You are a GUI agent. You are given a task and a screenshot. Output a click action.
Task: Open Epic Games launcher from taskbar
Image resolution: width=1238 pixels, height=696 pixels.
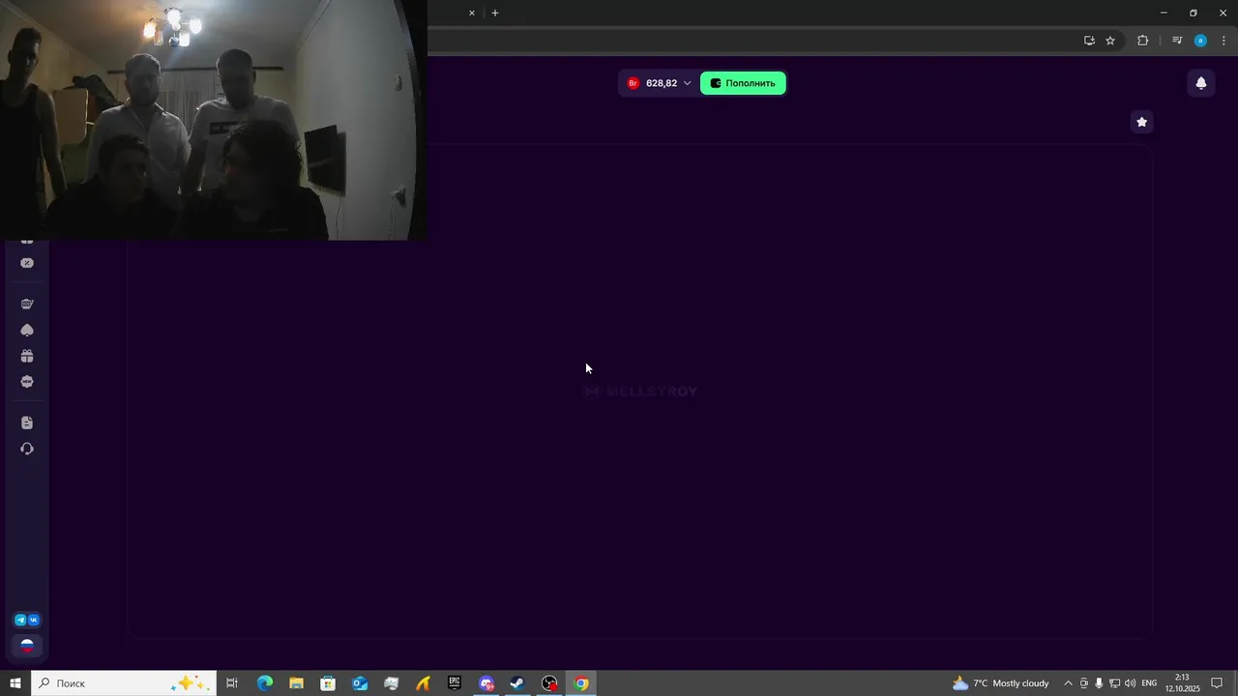pyautogui.click(x=455, y=683)
